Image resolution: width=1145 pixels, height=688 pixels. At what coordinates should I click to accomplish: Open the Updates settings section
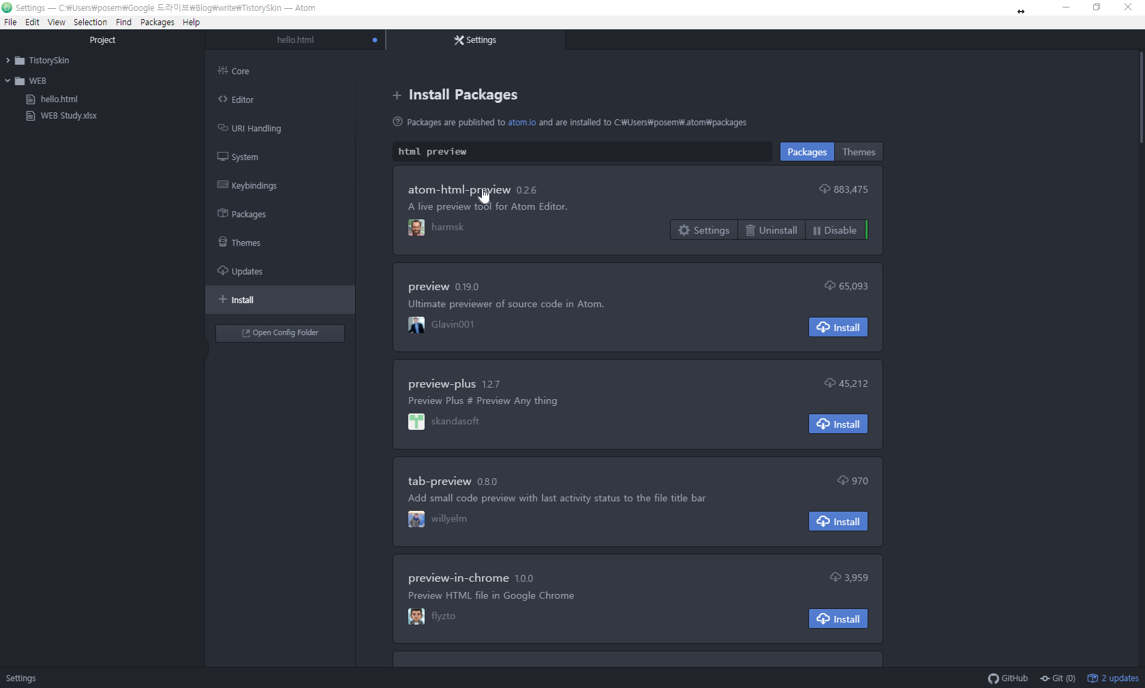280,271
